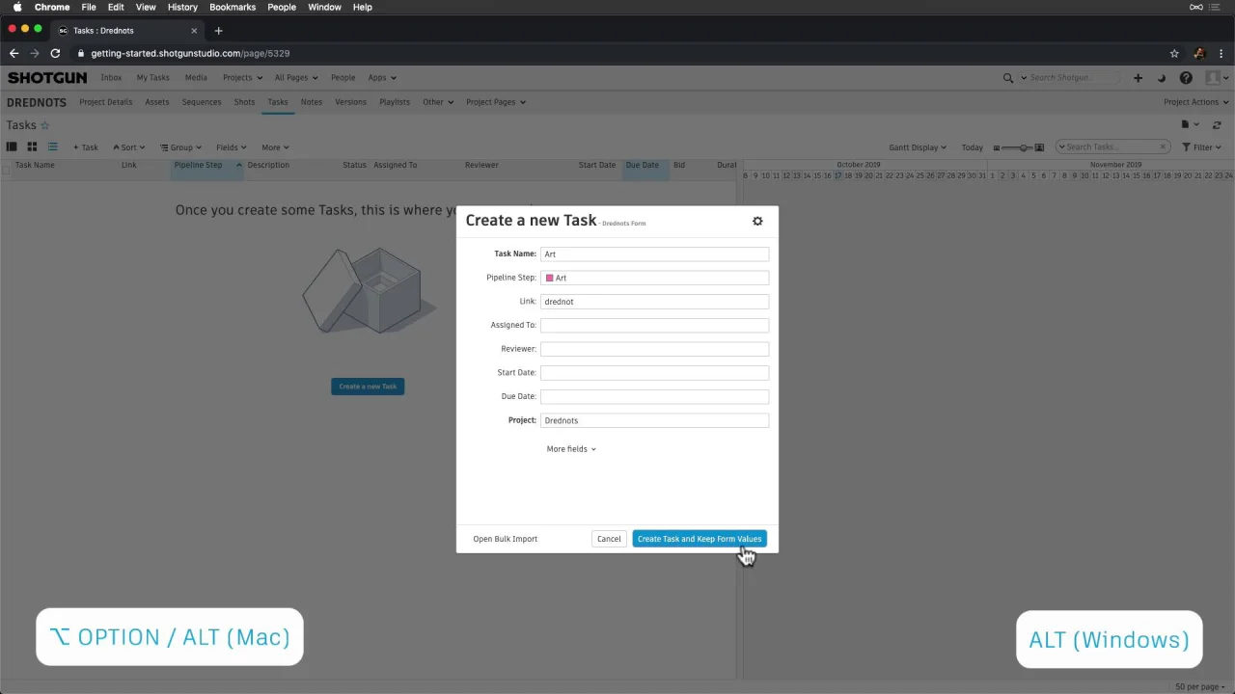Expand the Project Pages menu
This screenshot has width=1235, height=694.
(496, 102)
